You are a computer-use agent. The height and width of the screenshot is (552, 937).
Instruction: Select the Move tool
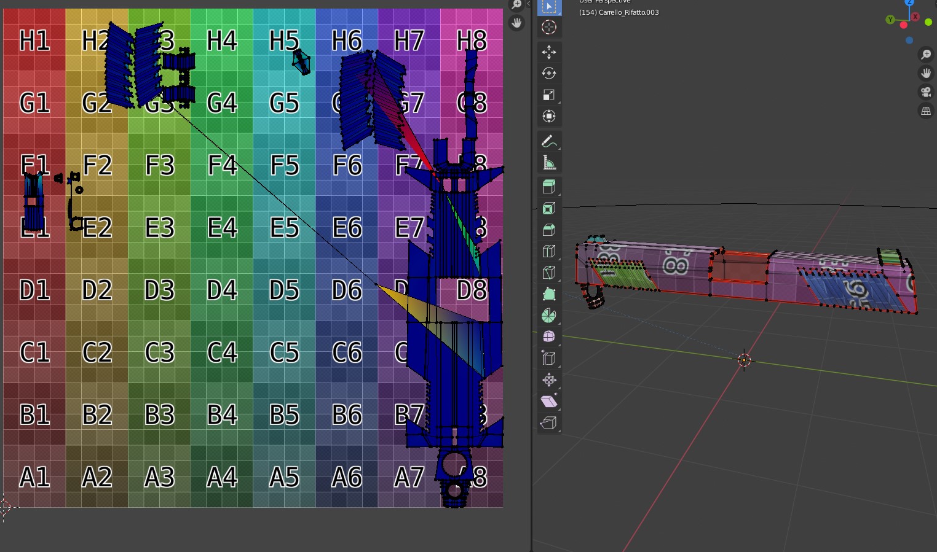(x=549, y=52)
